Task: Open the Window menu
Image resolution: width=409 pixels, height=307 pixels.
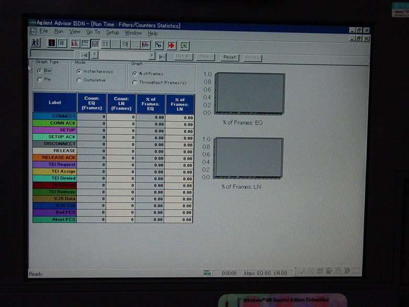Action: tap(133, 33)
